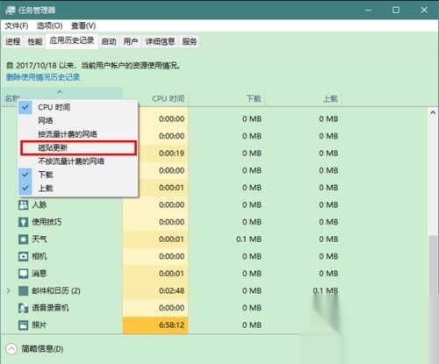Expand the 邮件和日历 (2) (Mail and Calendar) group arrow
Viewport: 439px width, 364px height.
(x=9, y=290)
